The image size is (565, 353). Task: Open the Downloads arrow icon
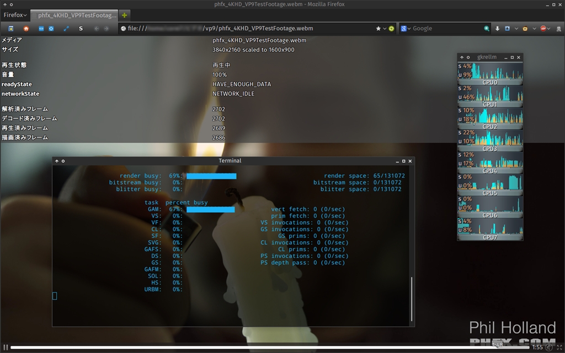(x=497, y=29)
